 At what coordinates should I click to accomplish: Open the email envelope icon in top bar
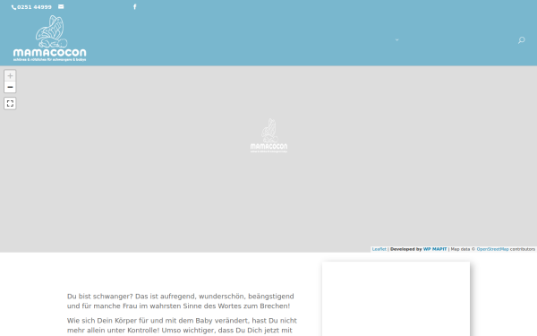(61, 6)
